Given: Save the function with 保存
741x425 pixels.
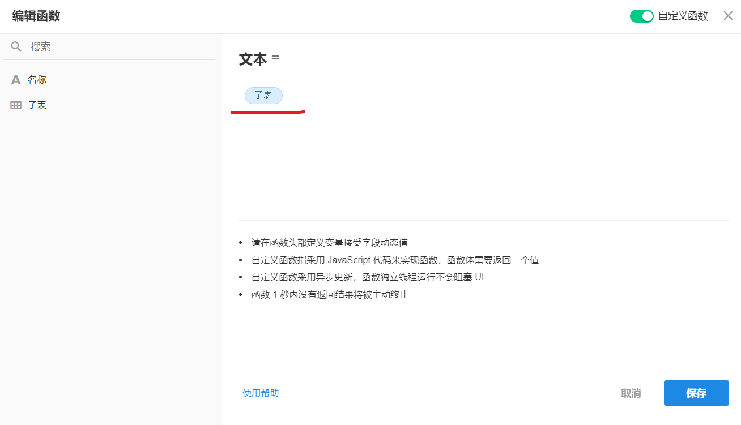Looking at the screenshot, I should pos(696,393).
